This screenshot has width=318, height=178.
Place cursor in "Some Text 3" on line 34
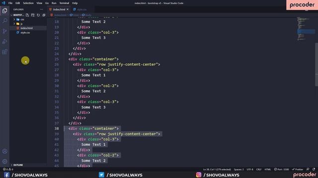93,107
